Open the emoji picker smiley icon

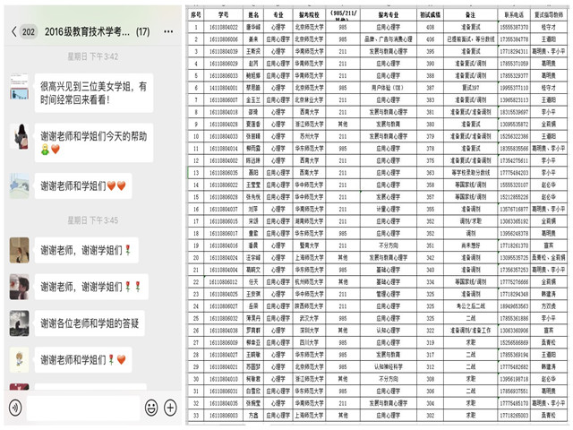151,408
